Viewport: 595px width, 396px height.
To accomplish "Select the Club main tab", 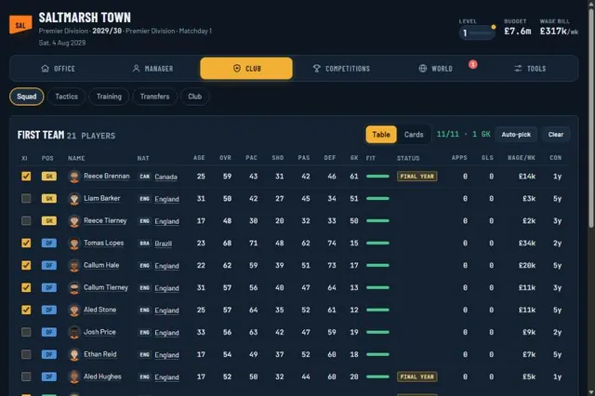I will [246, 69].
